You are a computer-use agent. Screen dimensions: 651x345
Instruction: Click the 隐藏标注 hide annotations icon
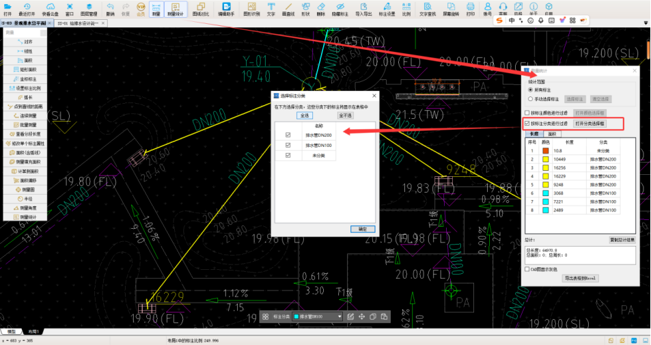point(339,8)
